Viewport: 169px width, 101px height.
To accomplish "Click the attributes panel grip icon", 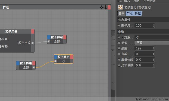I will [120, 1].
